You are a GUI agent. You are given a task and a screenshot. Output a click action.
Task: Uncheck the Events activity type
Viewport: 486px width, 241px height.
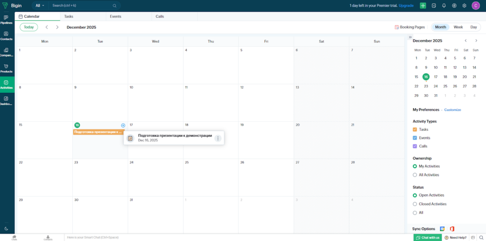(x=415, y=138)
